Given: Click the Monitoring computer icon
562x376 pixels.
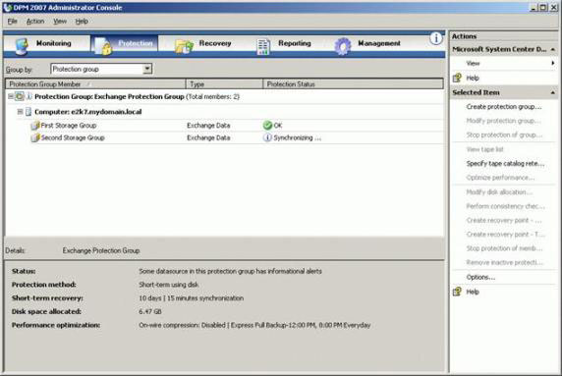Looking at the screenshot, I should coord(23,46).
